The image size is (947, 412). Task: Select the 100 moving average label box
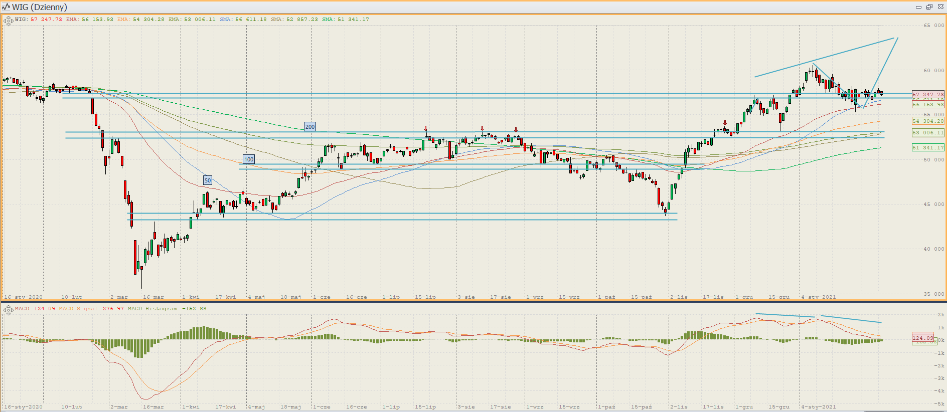pyautogui.click(x=249, y=159)
